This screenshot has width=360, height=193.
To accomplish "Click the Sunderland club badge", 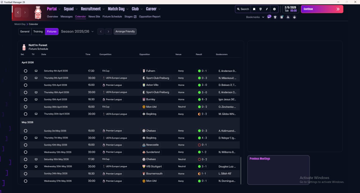I will [144, 152].
